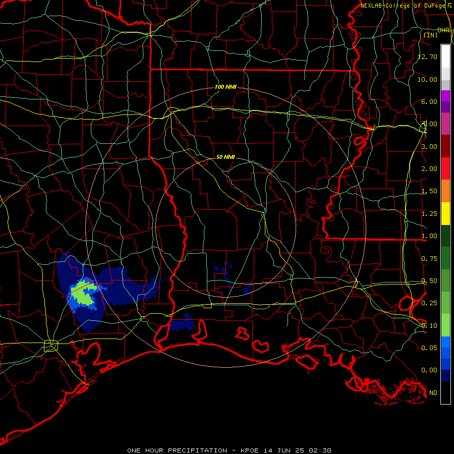The image size is (454, 454).
Task: Select the black ND legend swatch
Action: (x=445, y=392)
